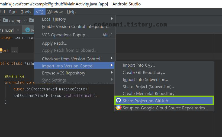
Task: Click the setContentView code line
Action: [56, 96]
